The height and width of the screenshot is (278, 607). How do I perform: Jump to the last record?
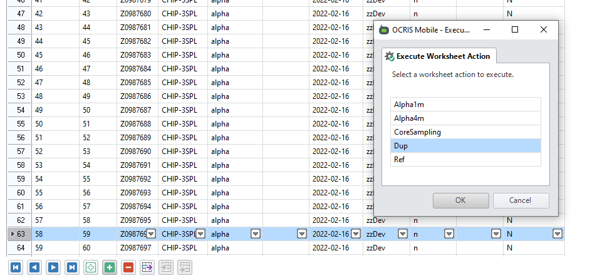point(72,267)
